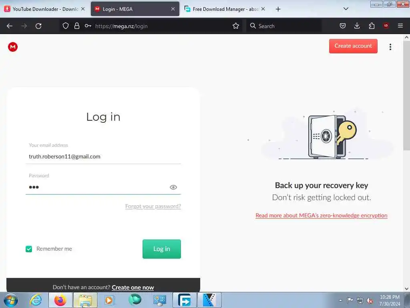Switch to the YouTube Downloader tab
Viewport: 410px width, 308px height.
click(44, 9)
